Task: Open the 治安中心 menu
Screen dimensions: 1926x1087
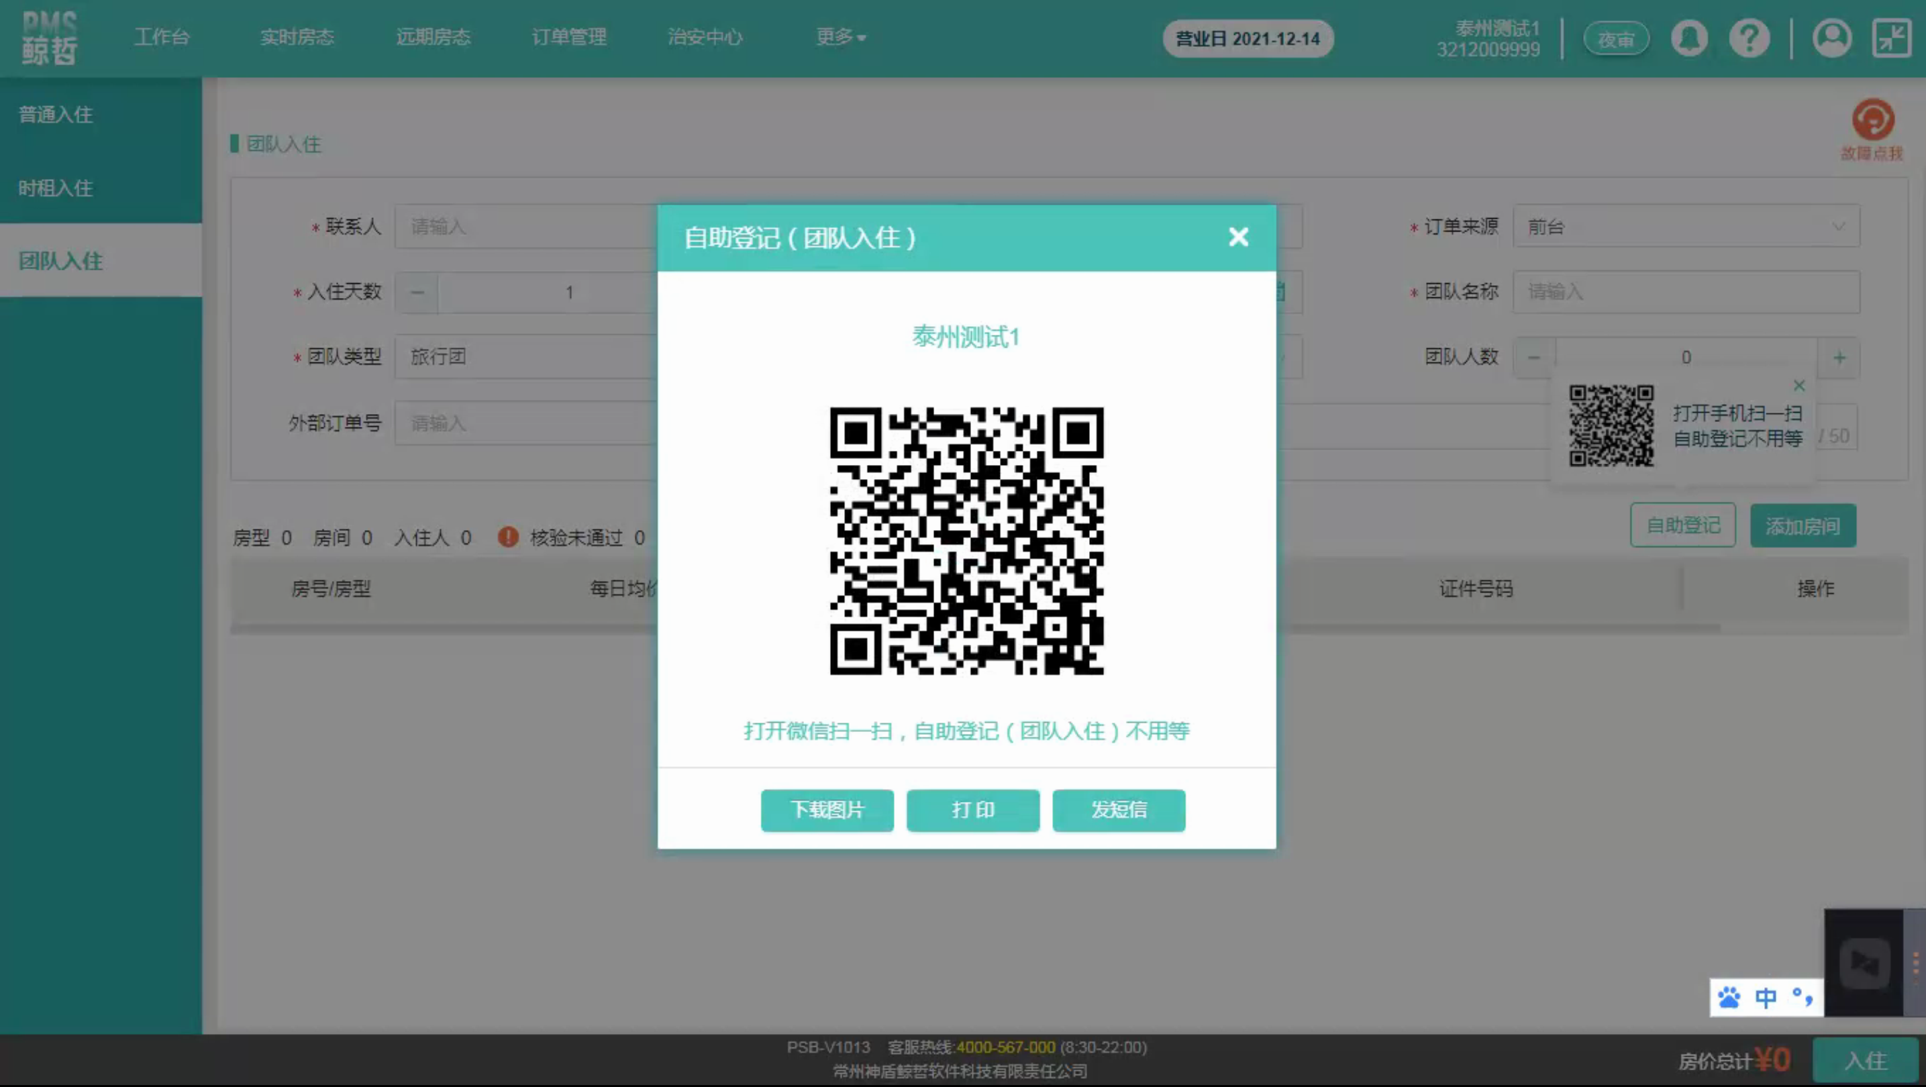Action: 705,37
